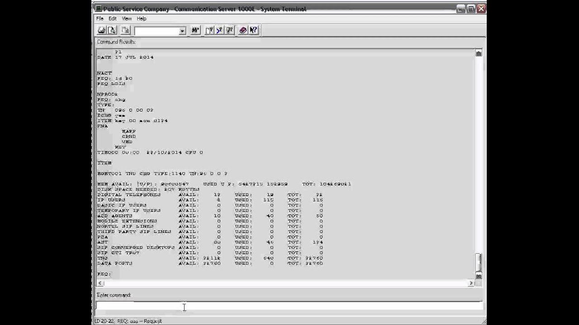Click the 'Command Results:' label
This screenshot has width=579, height=325.
[116, 42]
